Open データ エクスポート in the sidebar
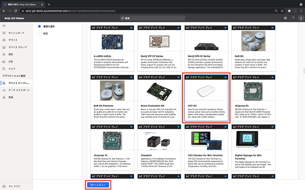 click(16, 90)
